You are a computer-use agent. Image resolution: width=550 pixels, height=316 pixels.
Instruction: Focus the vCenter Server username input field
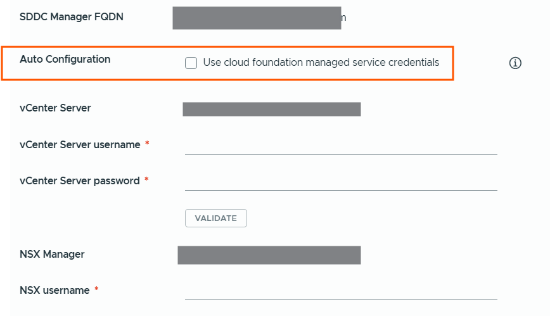coord(341,146)
